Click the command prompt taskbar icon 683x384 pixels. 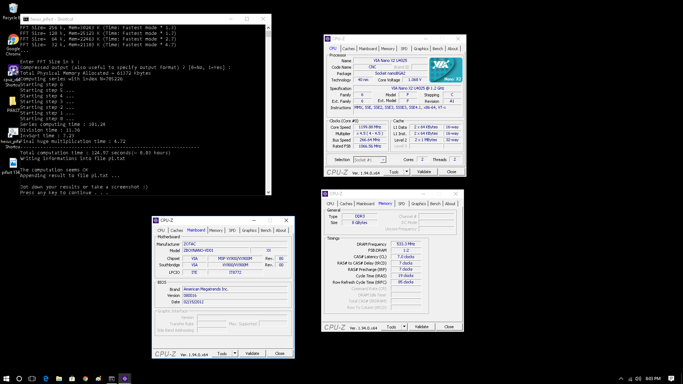[112, 379]
